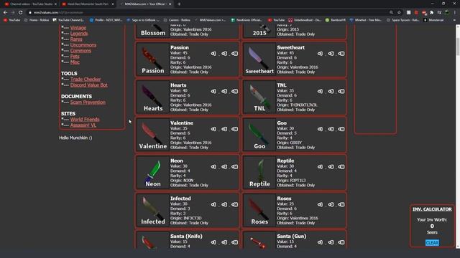Click the TNL knife thumbnail
Image resolution: width=460 pixels, height=258 pixels.
[259, 97]
